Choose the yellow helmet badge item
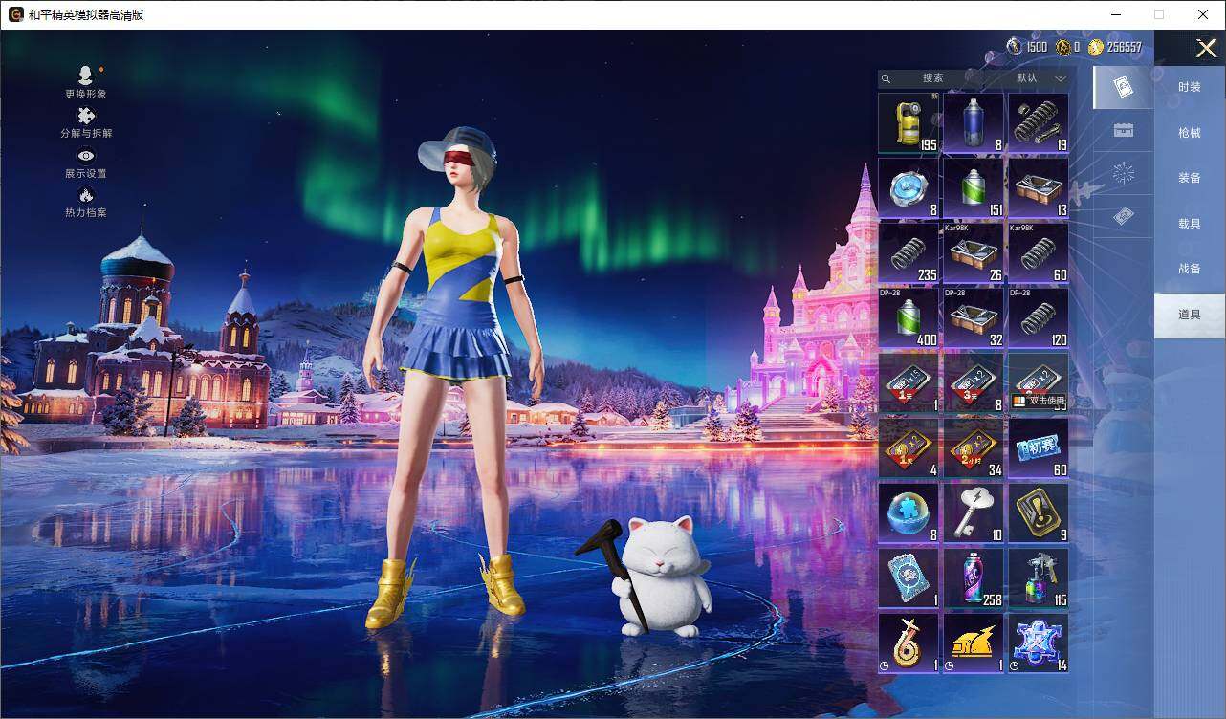Image resolution: width=1226 pixels, height=719 pixels. click(x=974, y=643)
